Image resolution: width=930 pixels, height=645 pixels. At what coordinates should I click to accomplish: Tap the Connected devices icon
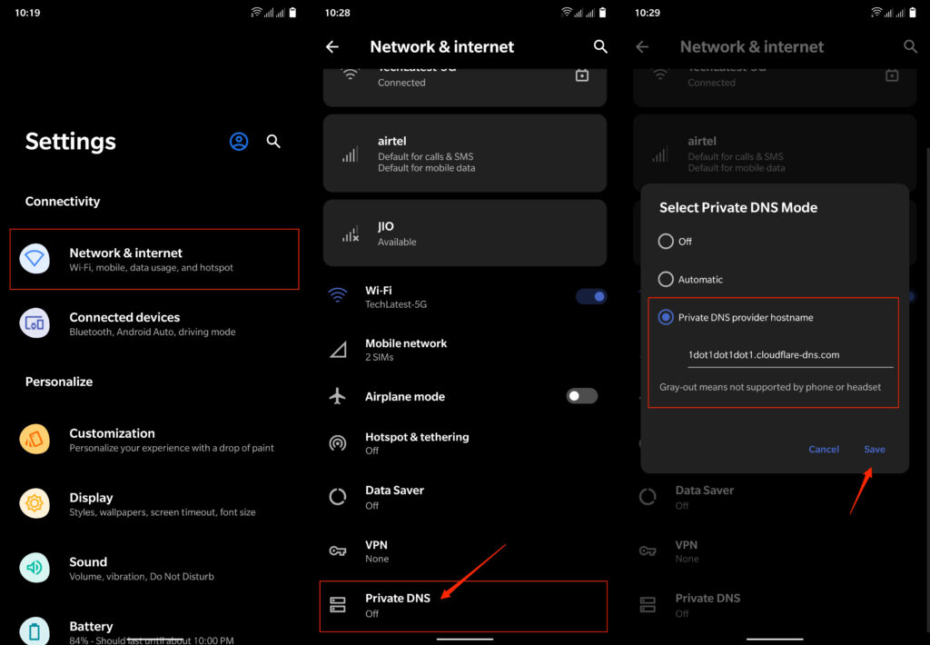pyautogui.click(x=35, y=323)
